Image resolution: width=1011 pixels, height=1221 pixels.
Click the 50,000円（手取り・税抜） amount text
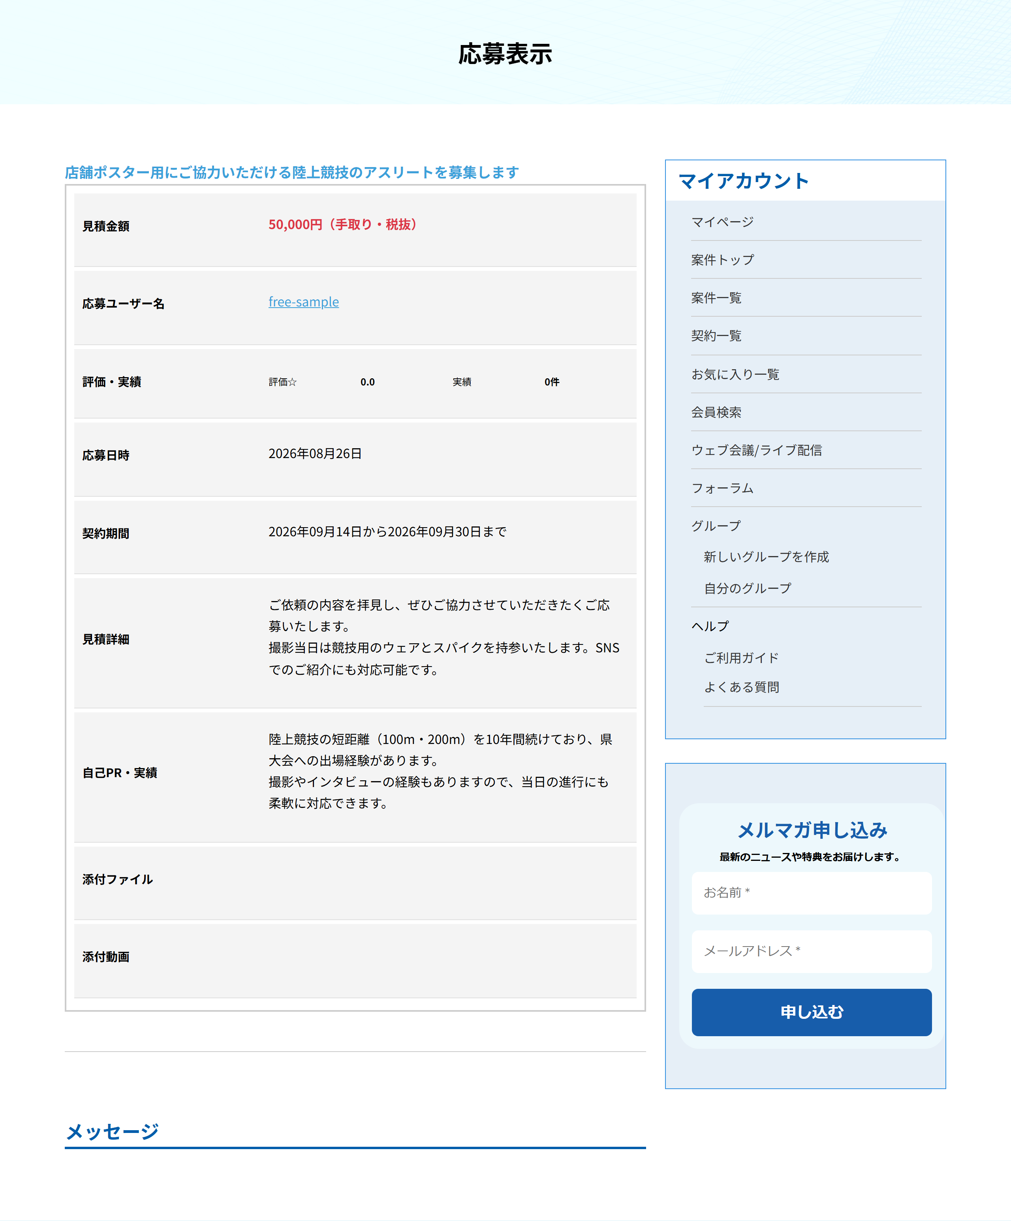tap(342, 224)
